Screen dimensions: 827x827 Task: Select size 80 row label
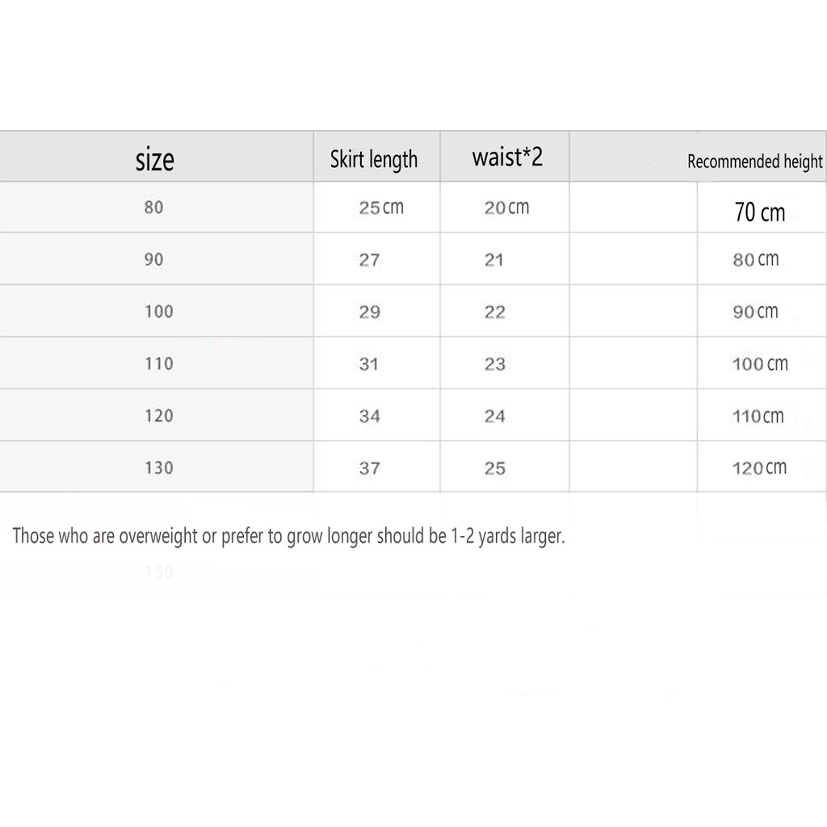pos(154,208)
